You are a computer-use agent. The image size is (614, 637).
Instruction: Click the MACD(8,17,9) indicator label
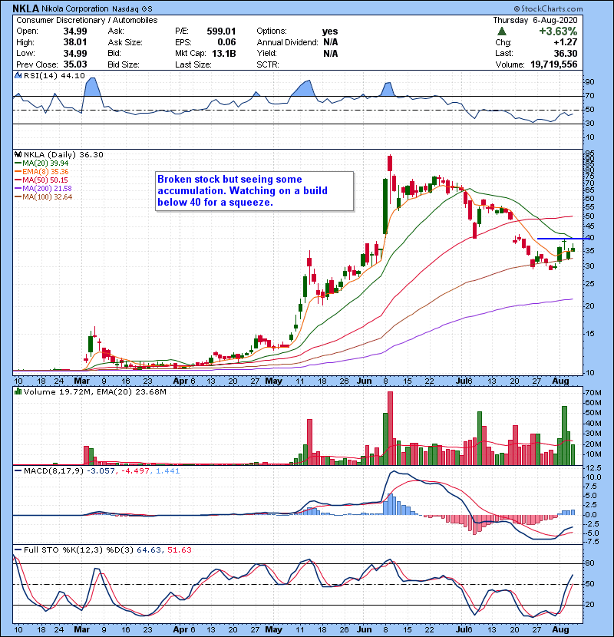point(54,471)
